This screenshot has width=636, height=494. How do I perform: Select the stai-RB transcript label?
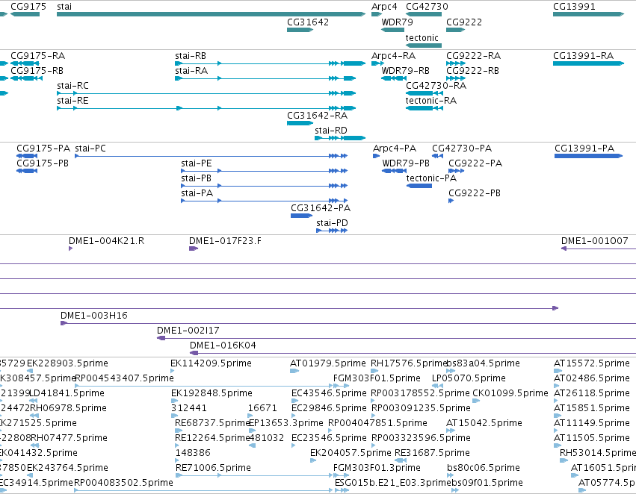click(x=191, y=55)
